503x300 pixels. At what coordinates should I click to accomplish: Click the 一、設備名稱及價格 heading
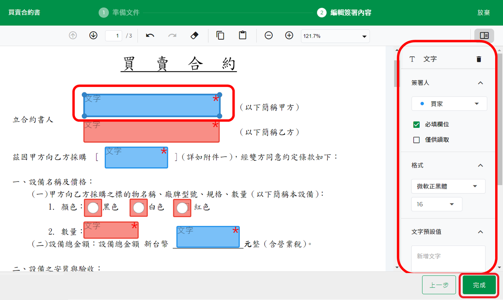53,182
